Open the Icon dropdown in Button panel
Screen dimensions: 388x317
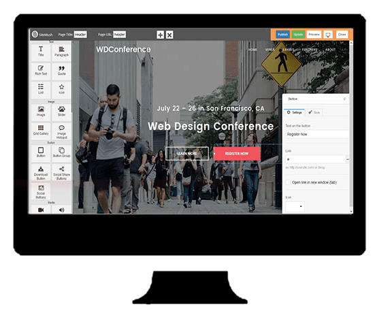[x=295, y=206]
